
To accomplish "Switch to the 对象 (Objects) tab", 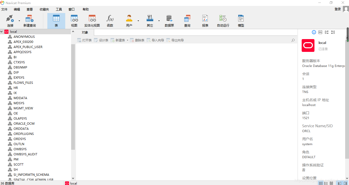I will click(85, 32).
